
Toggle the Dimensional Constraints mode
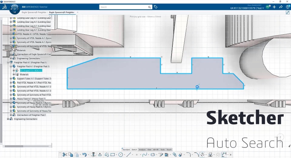coord(224,155)
